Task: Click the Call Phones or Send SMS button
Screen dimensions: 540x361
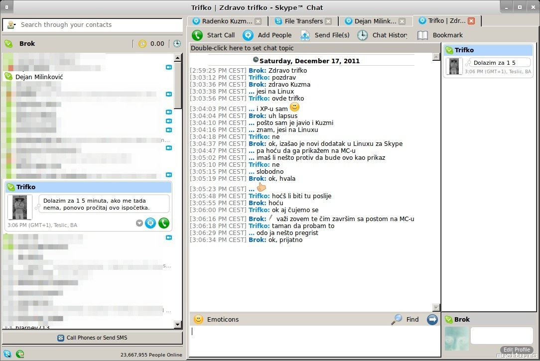Action: tap(92, 338)
